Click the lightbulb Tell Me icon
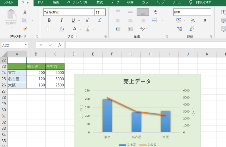The image size is (226, 147). [191, 2]
